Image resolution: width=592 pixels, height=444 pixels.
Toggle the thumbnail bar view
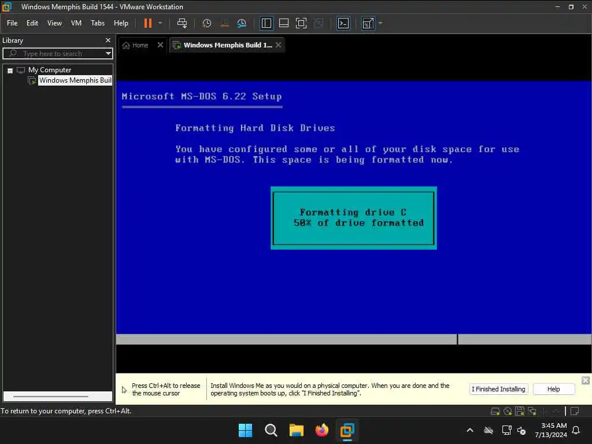pyautogui.click(x=283, y=23)
